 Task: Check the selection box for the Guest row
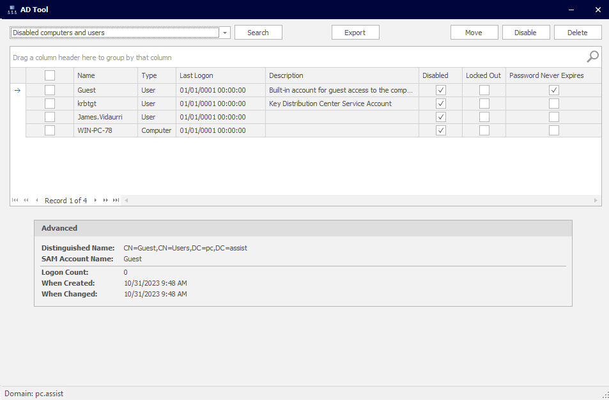coord(50,90)
